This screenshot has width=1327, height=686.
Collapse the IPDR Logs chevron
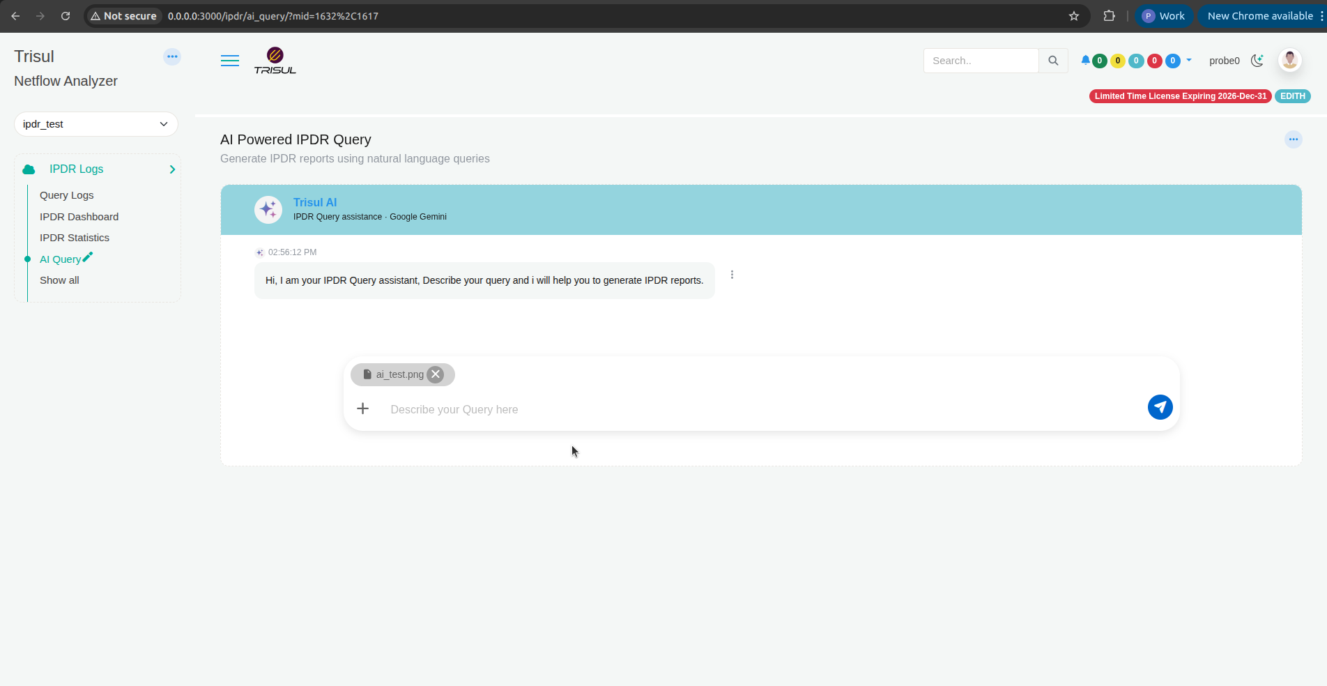click(172, 169)
